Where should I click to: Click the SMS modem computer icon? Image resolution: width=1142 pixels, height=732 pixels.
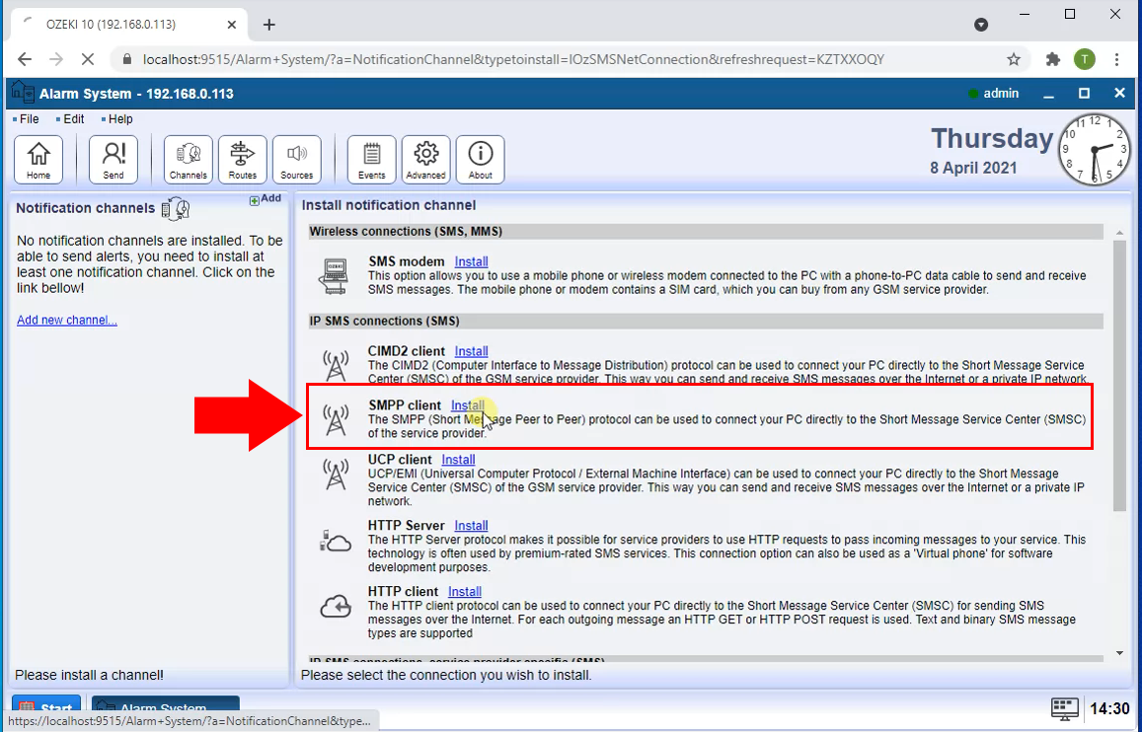334,276
